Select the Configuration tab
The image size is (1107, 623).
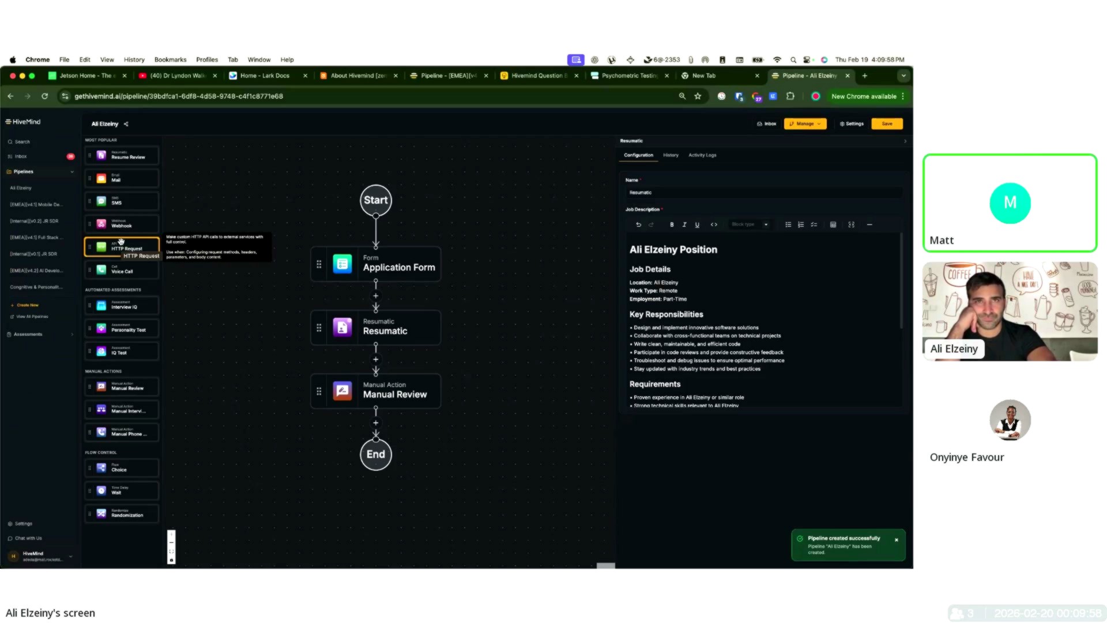(x=638, y=155)
